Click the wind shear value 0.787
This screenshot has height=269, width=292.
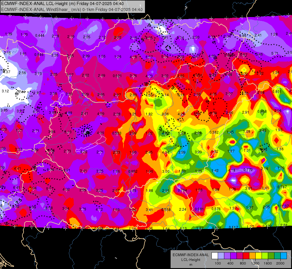click(282, 187)
